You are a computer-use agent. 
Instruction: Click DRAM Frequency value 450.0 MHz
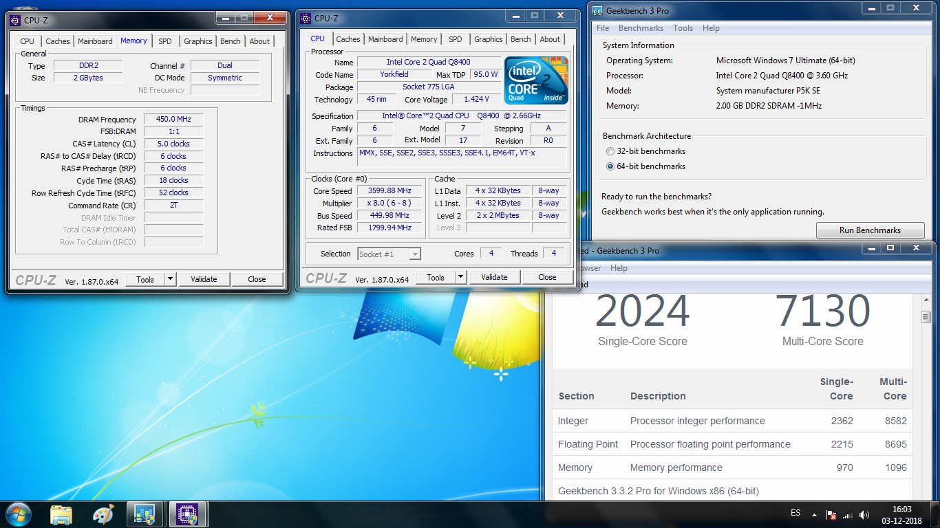[173, 119]
